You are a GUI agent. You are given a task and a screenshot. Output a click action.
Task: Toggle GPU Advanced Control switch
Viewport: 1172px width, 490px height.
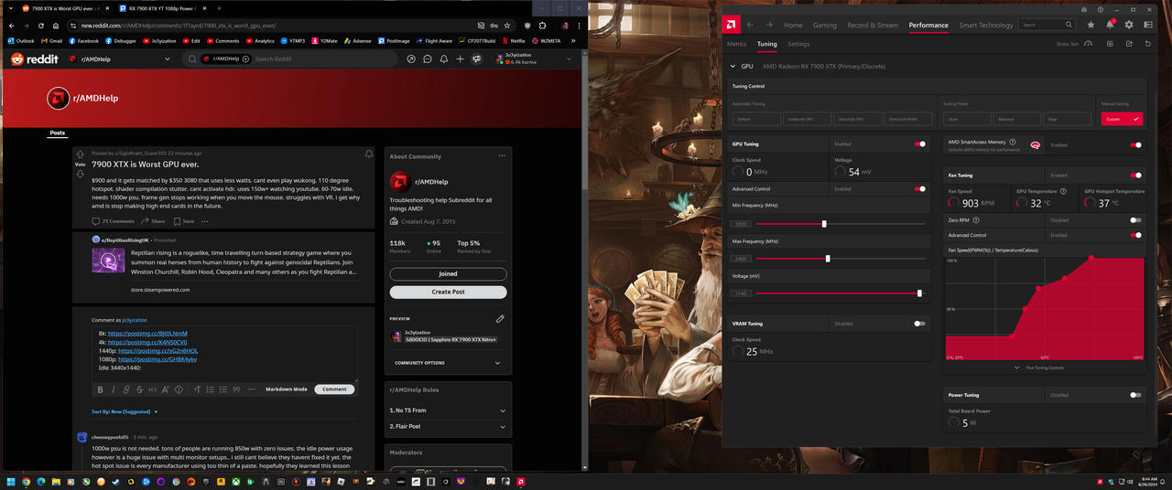tap(919, 189)
